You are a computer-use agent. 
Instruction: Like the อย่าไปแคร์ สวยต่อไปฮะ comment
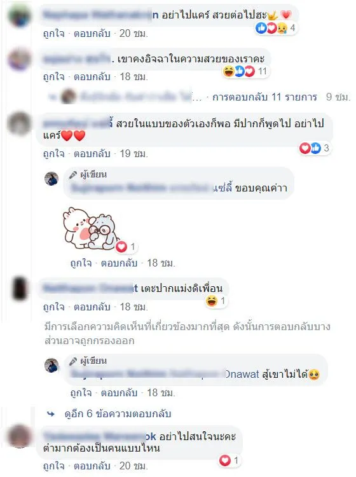[53, 34]
